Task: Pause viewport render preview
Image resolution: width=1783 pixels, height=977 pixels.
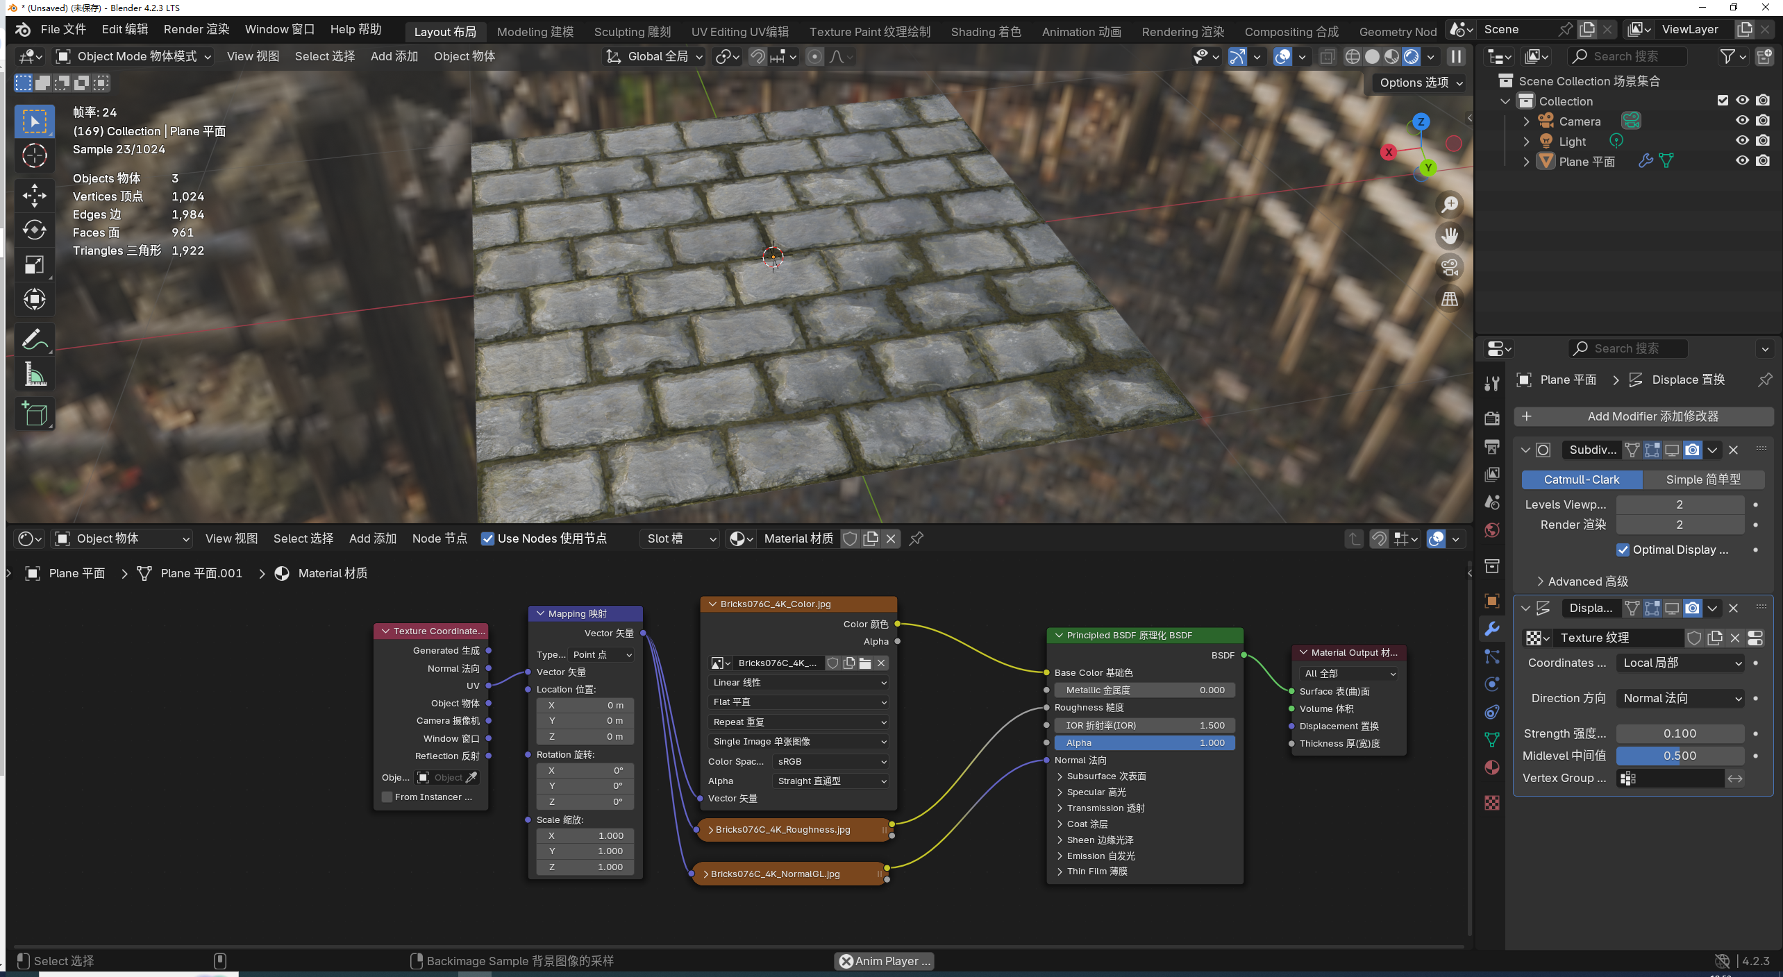Action: pos(1456,56)
